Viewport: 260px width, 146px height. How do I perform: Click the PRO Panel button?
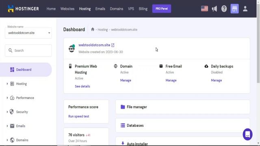pyautogui.click(x=162, y=9)
